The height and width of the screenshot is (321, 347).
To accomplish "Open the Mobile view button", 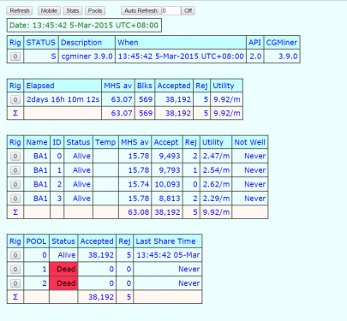I will tap(49, 11).
